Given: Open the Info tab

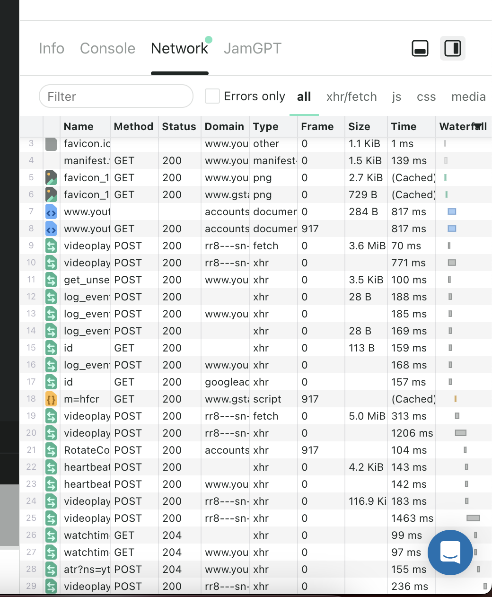Looking at the screenshot, I should (52, 48).
